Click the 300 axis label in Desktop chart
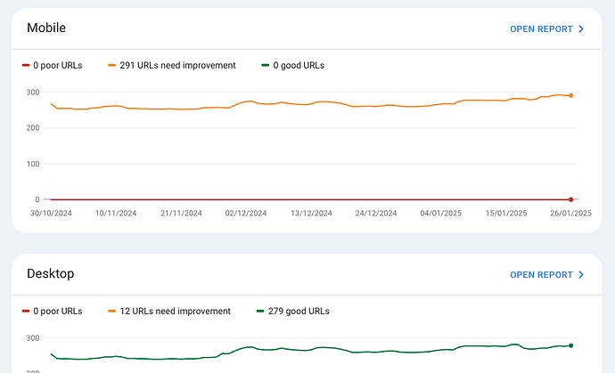This screenshot has width=615, height=373. [x=33, y=338]
